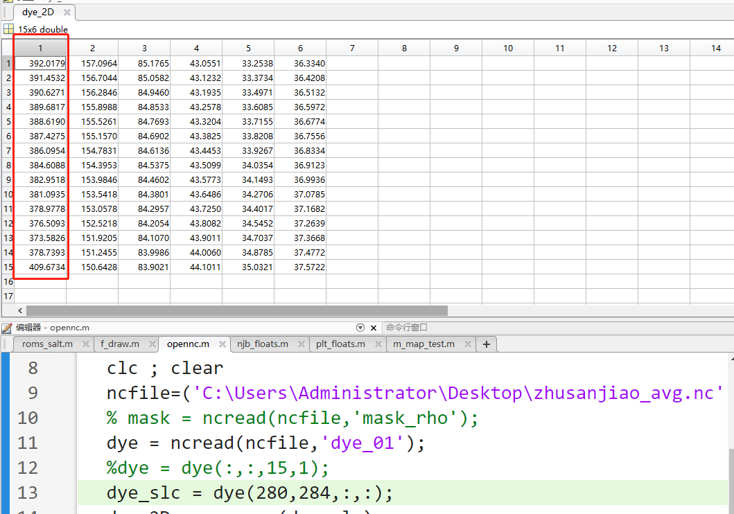
Task: Switch to the roms_salt.m tab
Action: 47,344
